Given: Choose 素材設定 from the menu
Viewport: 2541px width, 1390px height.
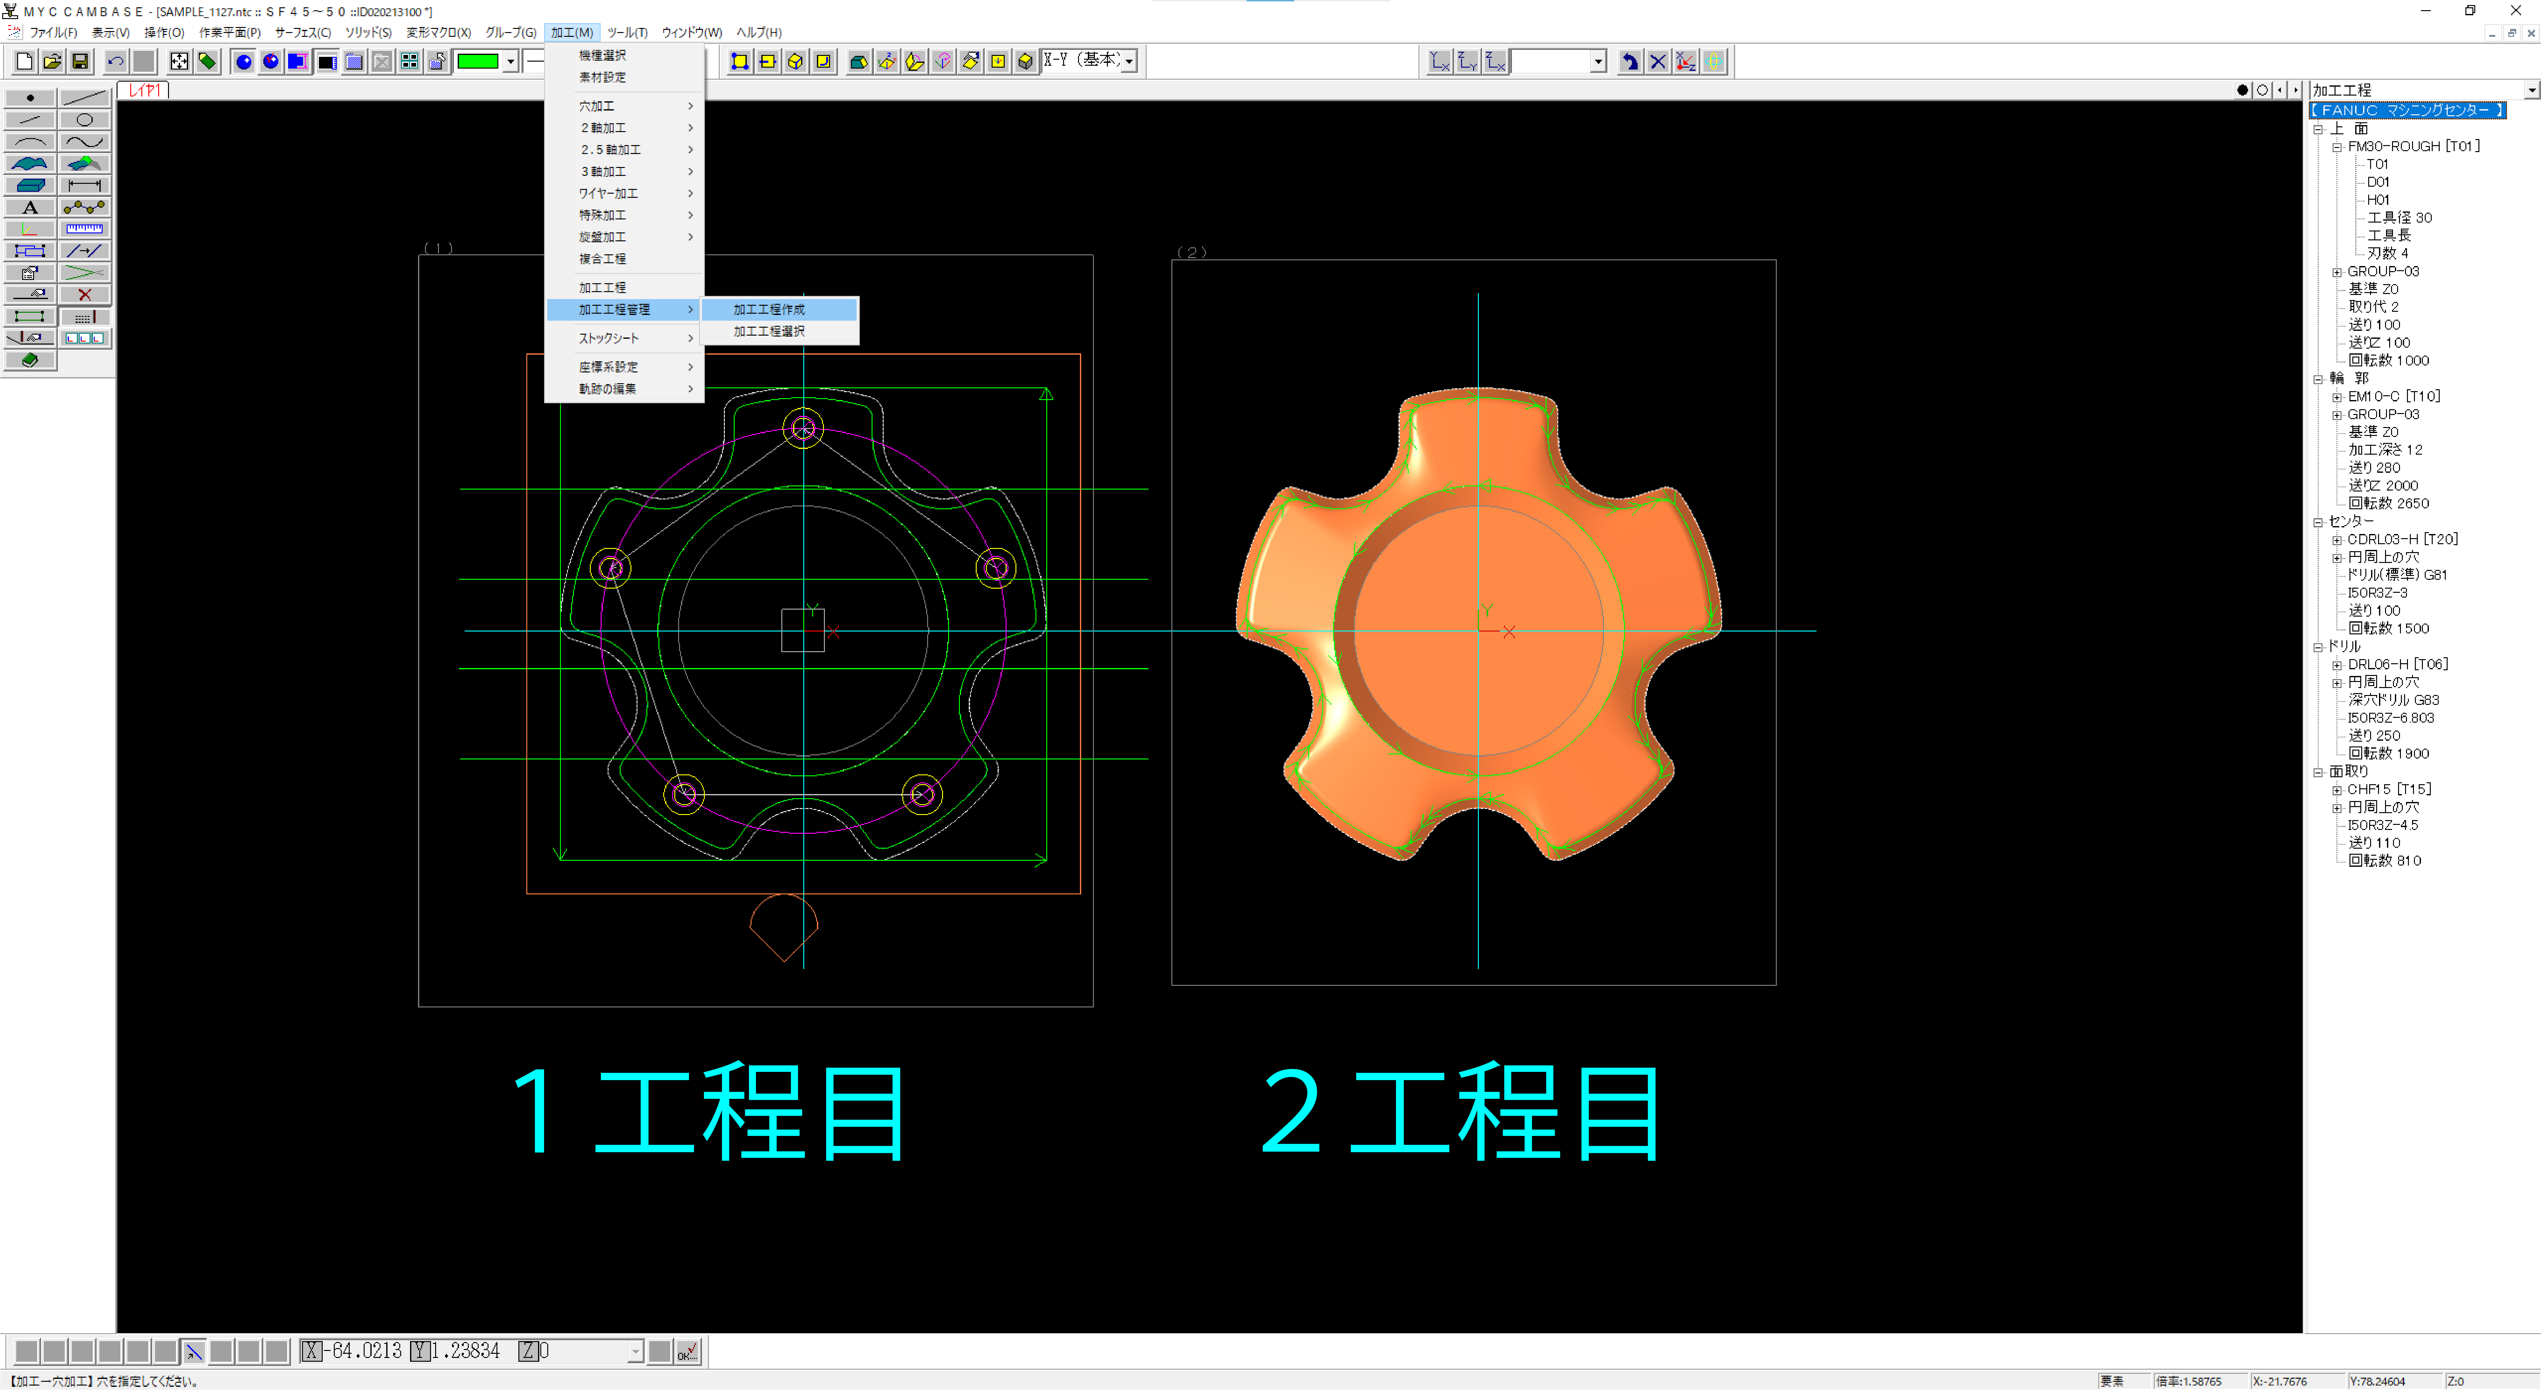Looking at the screenshot, I should click(x=624, y=77).
